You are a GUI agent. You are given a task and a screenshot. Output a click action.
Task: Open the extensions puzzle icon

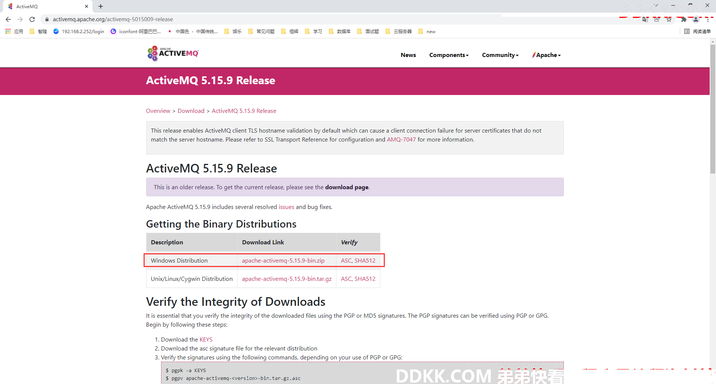pos(684,19)
